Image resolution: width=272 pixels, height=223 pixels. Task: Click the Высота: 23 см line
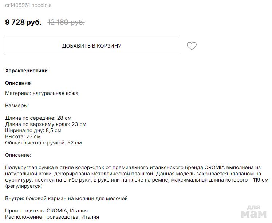(23, 136)
